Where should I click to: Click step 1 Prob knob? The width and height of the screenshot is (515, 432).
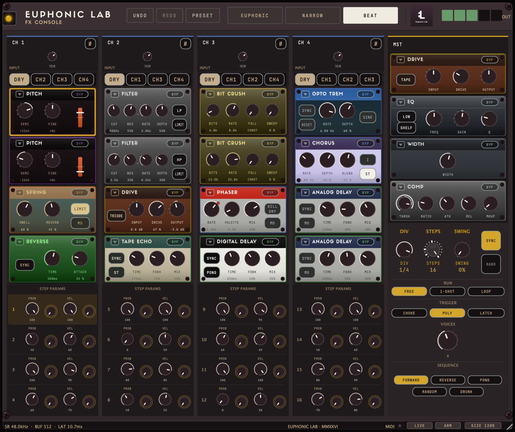[32, 309]
